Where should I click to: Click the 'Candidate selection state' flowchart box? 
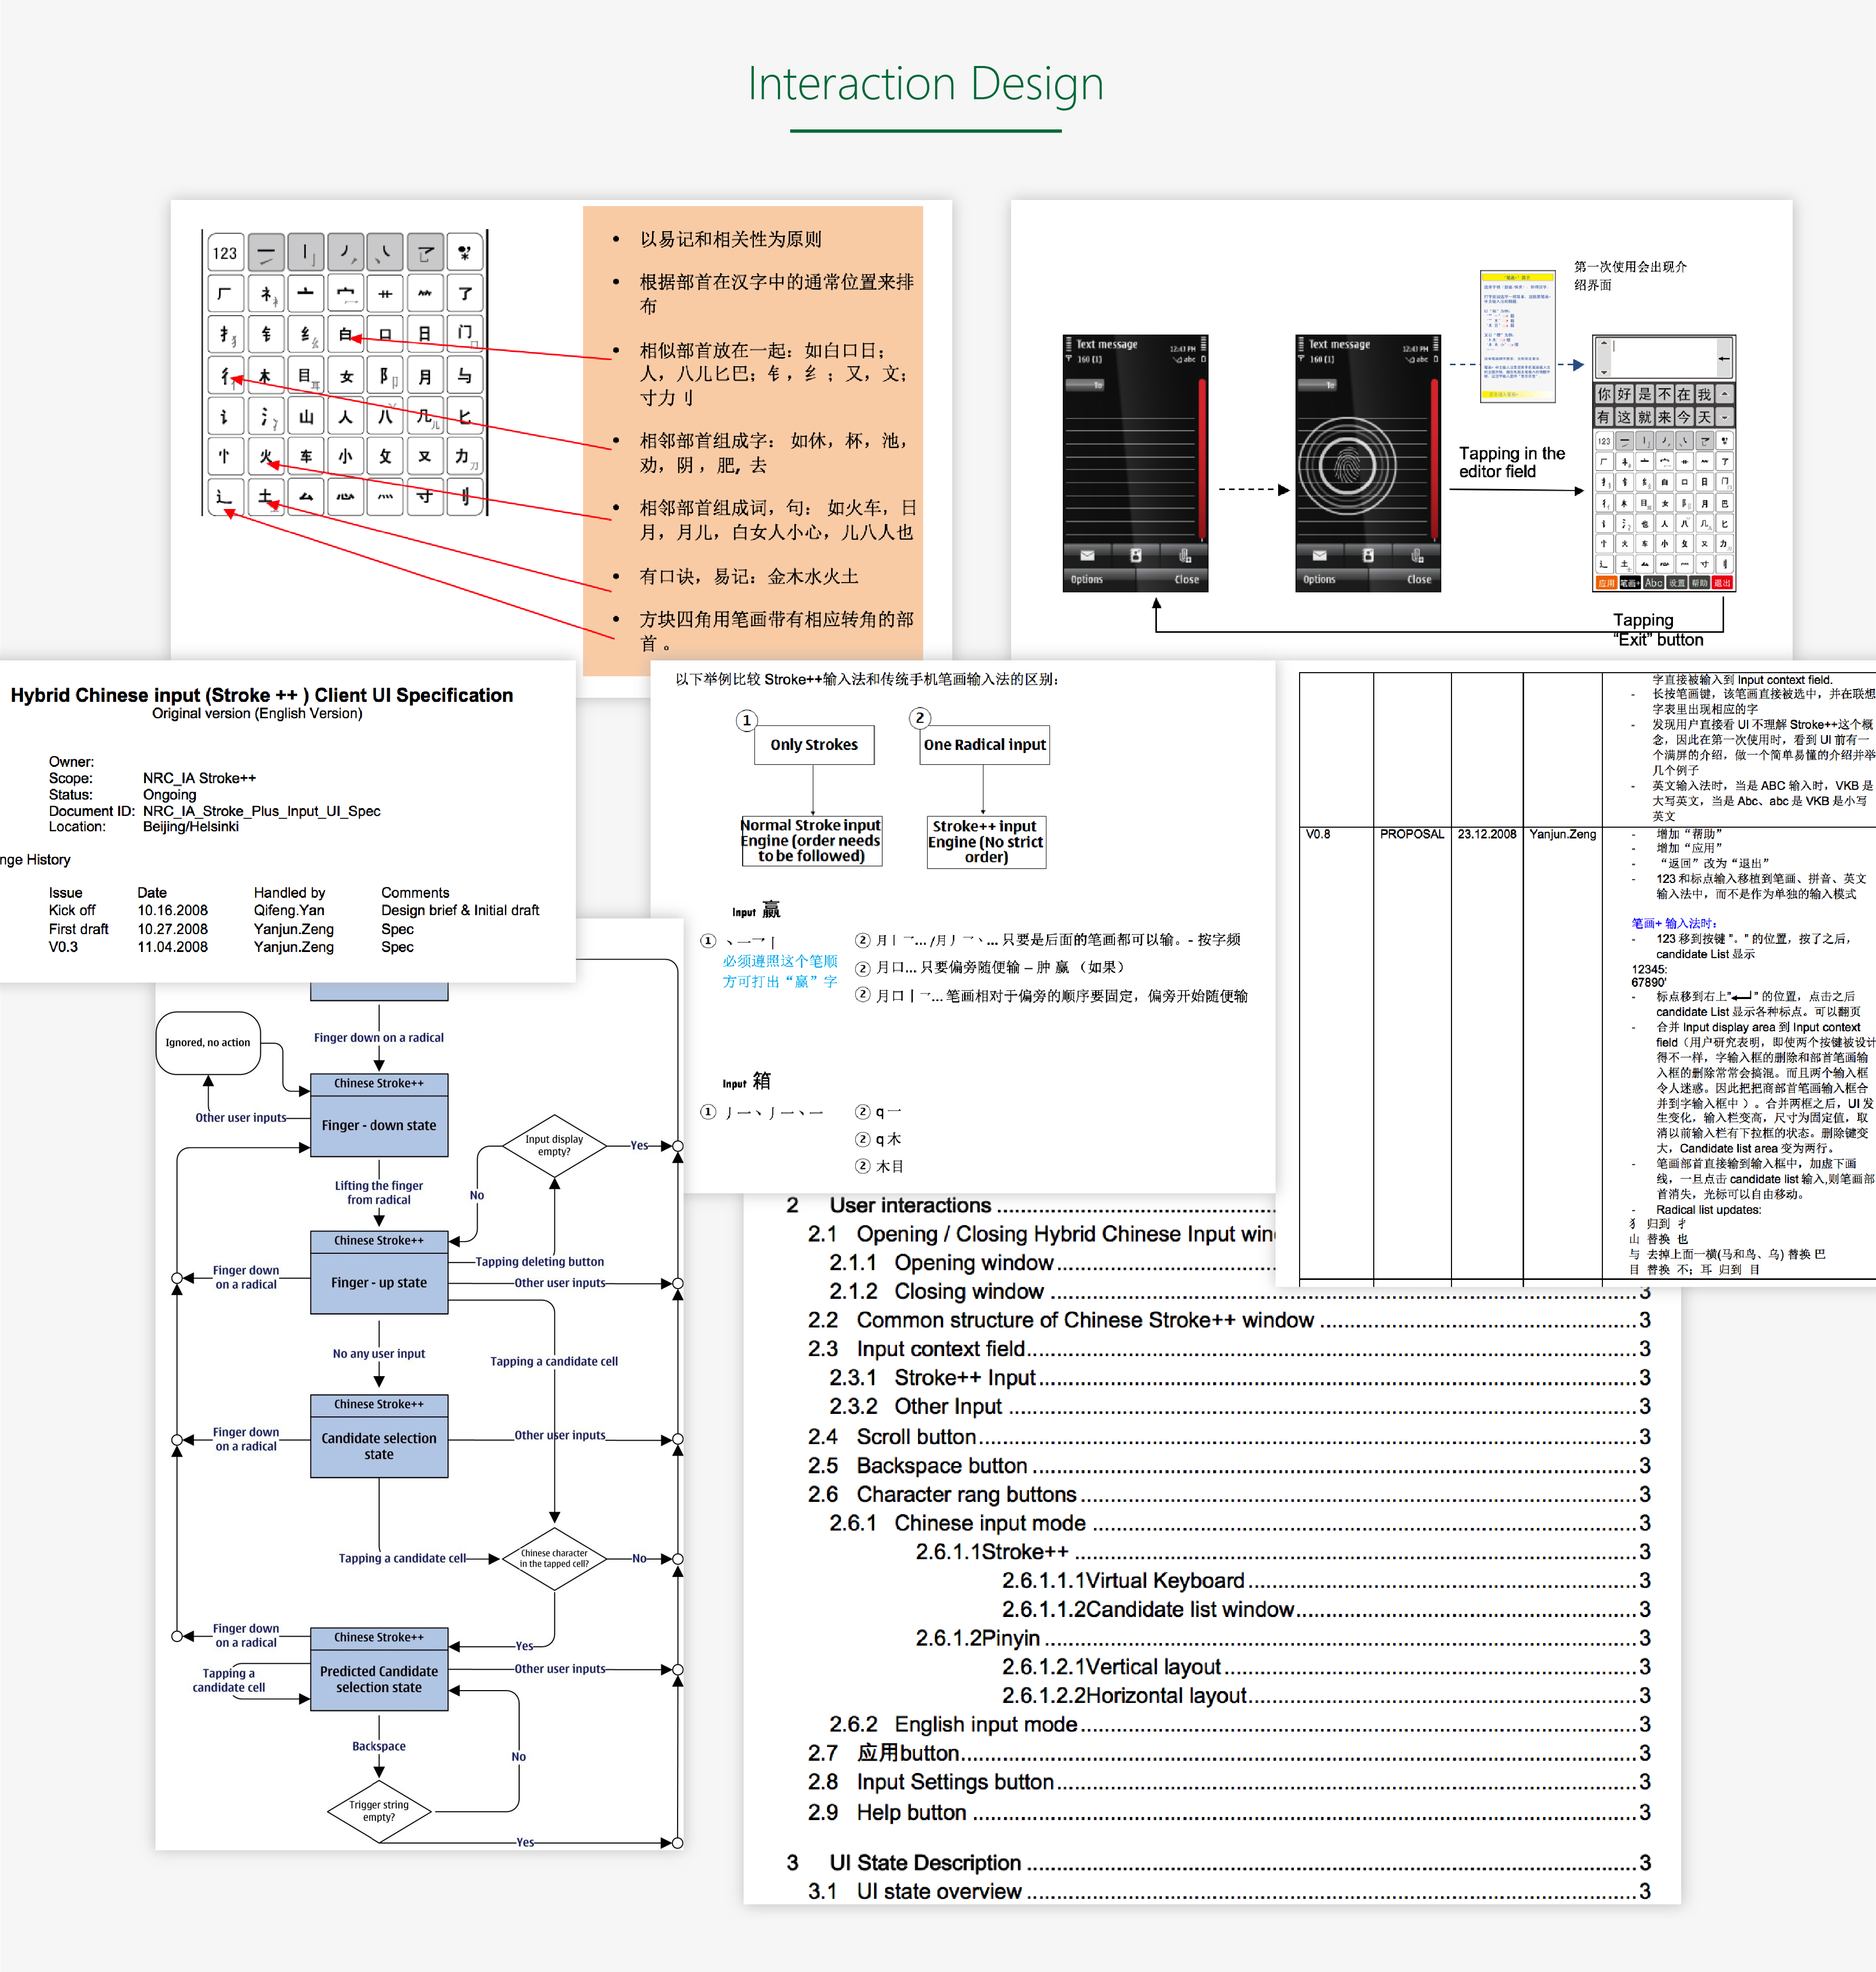click(379, 1435)
